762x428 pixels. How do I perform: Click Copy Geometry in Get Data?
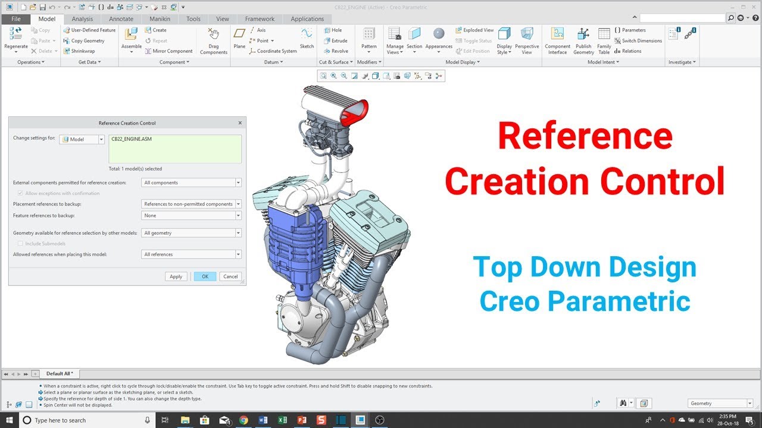(x=84, y=41)
